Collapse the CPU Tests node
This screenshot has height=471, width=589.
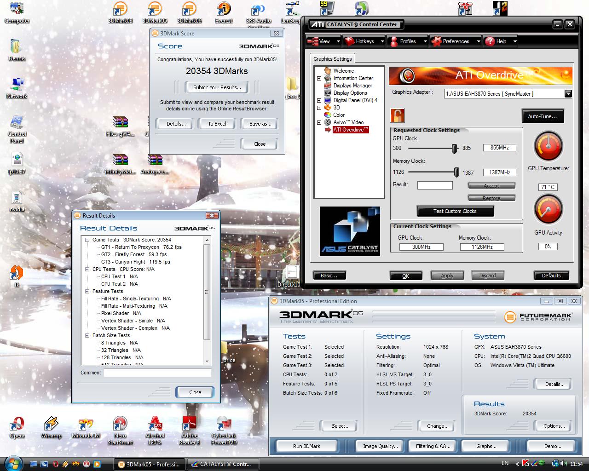(x=87, y=269)
